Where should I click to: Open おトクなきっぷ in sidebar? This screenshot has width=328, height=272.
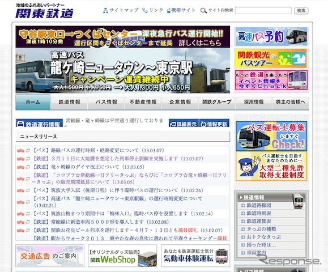(263, 237)
